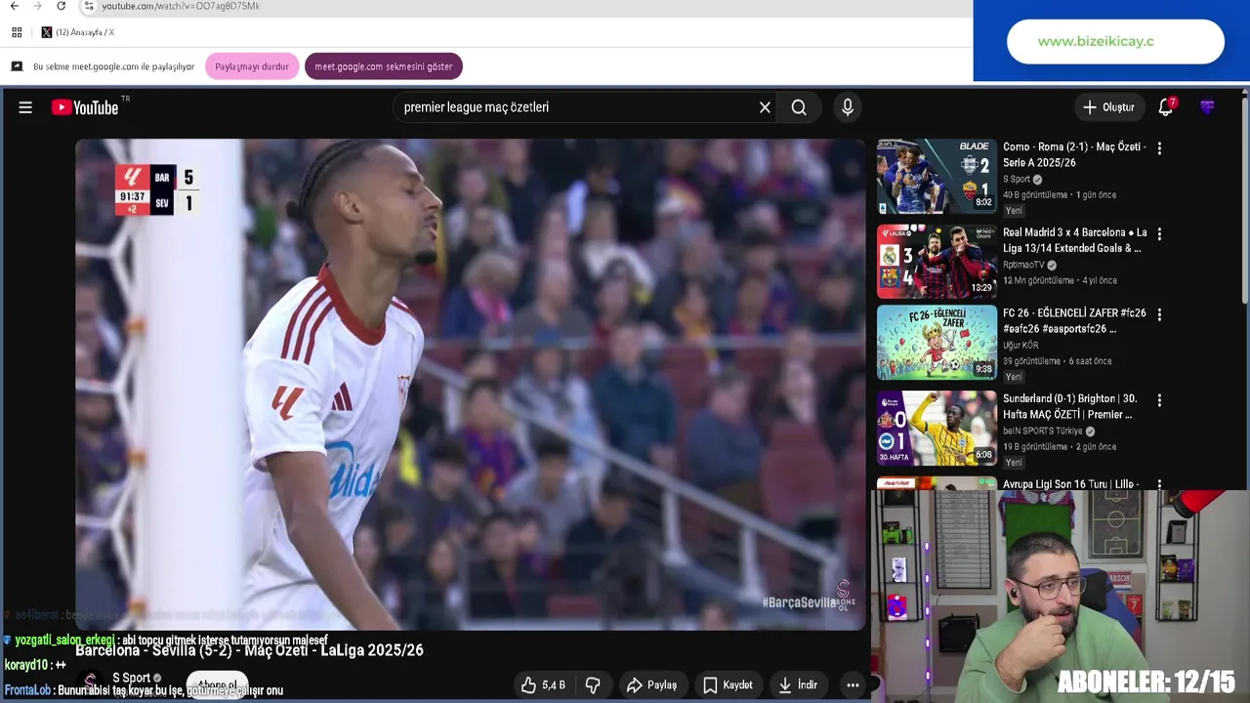1250x703 pixels.
Task: Click the address bar URL youtube.com/watch
Action: click(x=181, y=6)
